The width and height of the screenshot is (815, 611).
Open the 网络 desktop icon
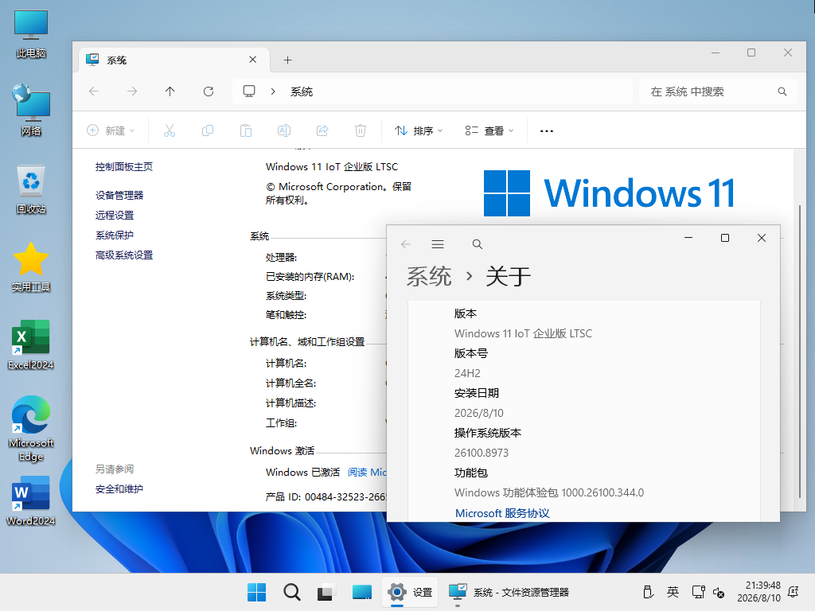tap(31, 110)
